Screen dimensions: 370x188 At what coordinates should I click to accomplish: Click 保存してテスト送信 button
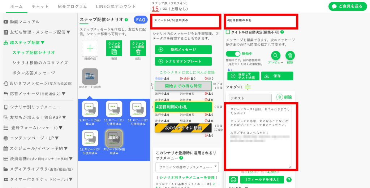point(243,76)
